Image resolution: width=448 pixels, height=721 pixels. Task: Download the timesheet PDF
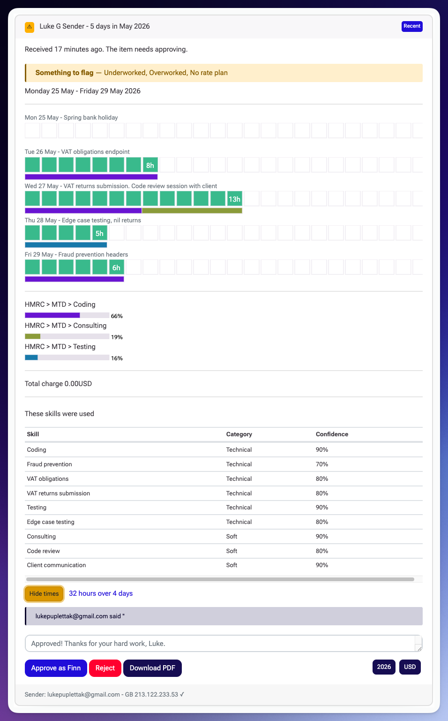tap(152, 668)
